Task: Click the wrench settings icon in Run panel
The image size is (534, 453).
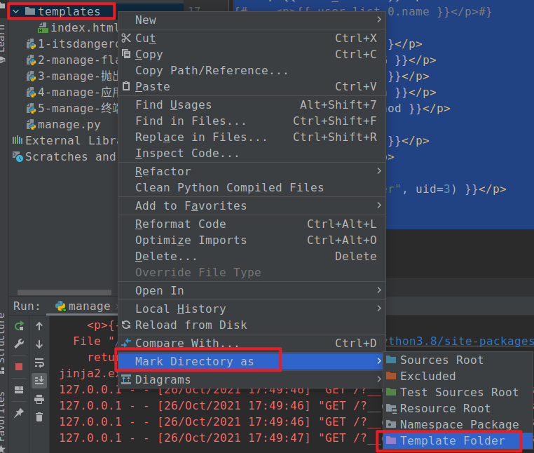Action: click(19, 344)
